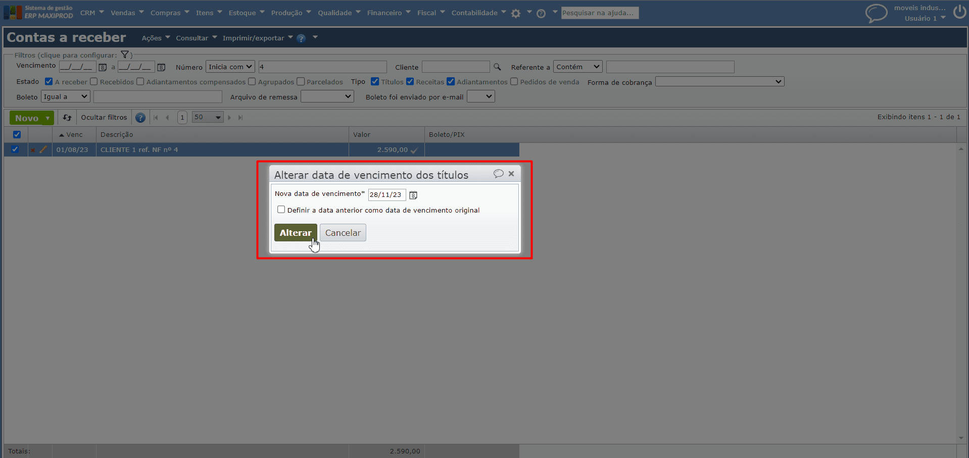Open the CRM menu
Viewport: 969px width, 458px height.
point(92,13)
